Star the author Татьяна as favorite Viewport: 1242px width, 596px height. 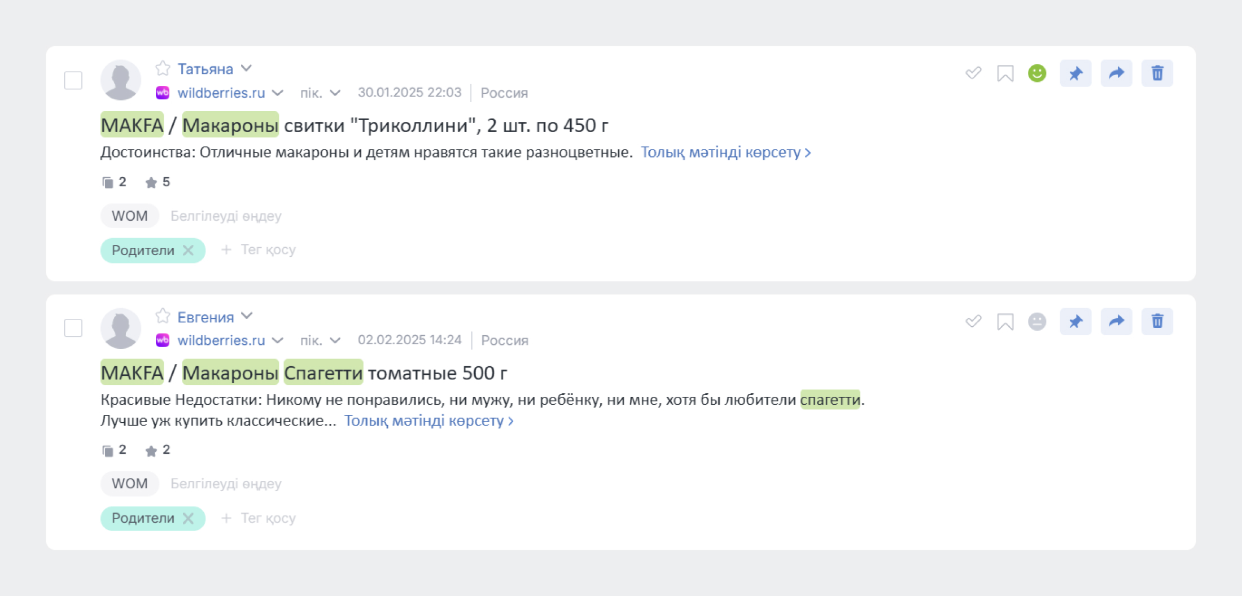click(x=163, y=68)
